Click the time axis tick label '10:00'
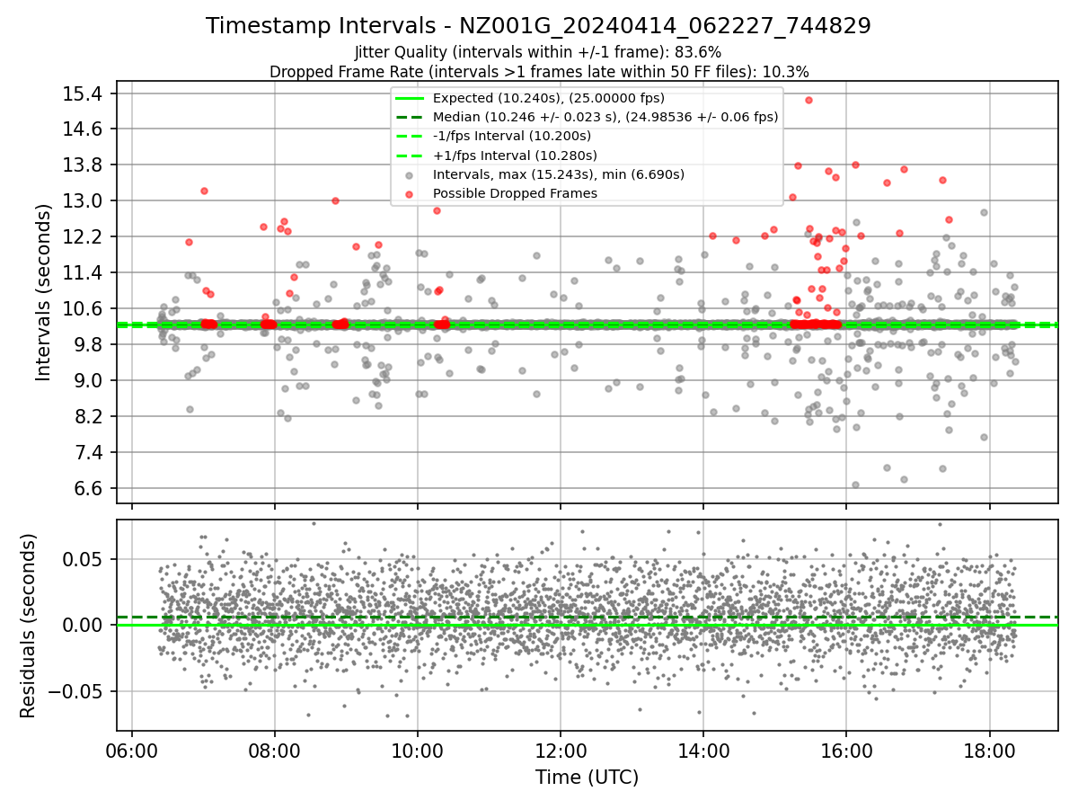The height and width of the screenshot is (809, 1078). pos(418,751)
